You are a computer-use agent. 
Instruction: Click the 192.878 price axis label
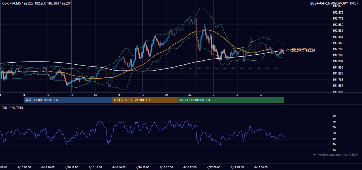click(338, 12)
